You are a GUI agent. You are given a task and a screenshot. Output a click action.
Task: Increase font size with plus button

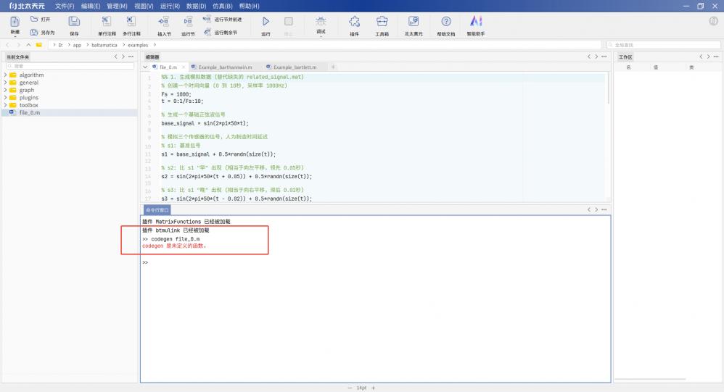pyautogui.click(x=374, y=388)
